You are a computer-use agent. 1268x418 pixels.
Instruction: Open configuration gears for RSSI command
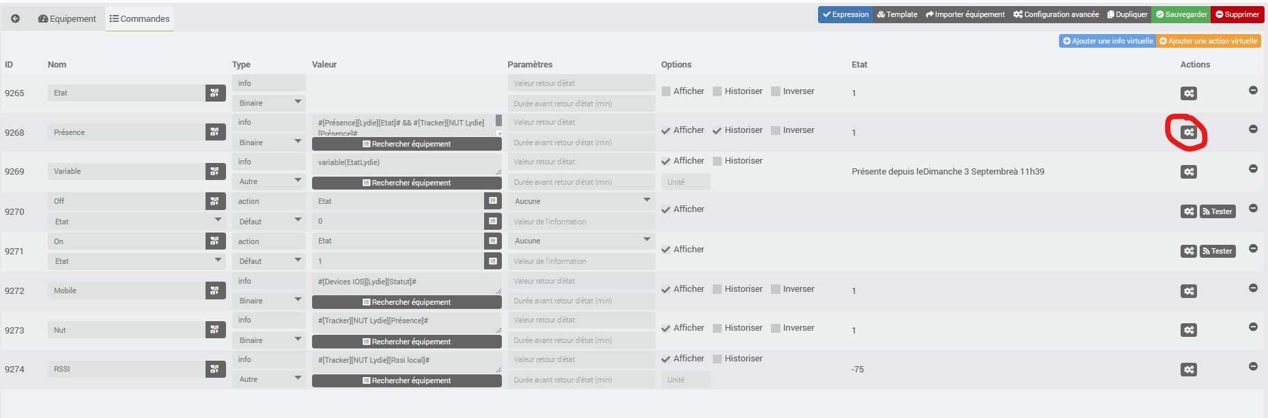(1189, 370)
